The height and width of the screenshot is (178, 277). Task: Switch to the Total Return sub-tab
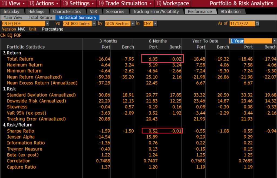click(x=40, y=17)
